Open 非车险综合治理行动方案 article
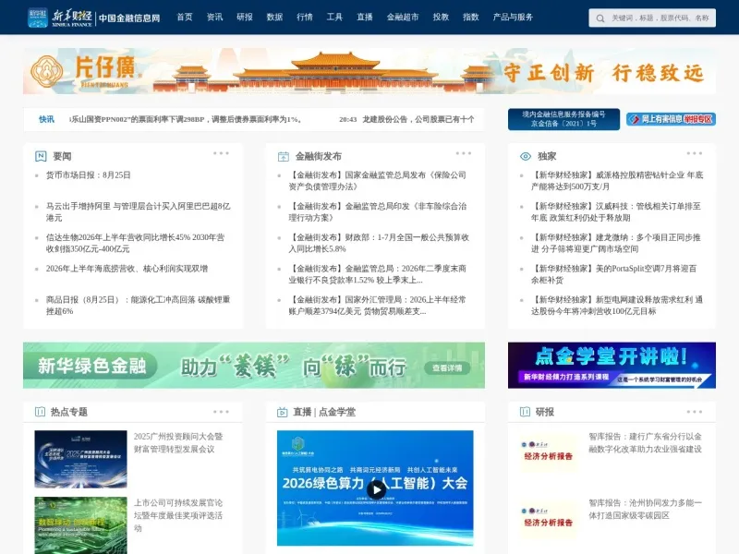The image size is (739, 554). pos(378,212)
